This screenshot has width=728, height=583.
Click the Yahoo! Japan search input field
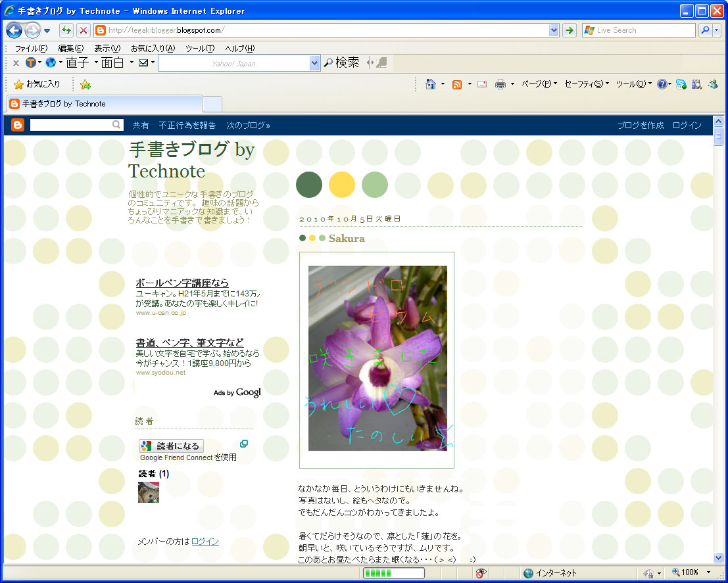pos(233,64)
